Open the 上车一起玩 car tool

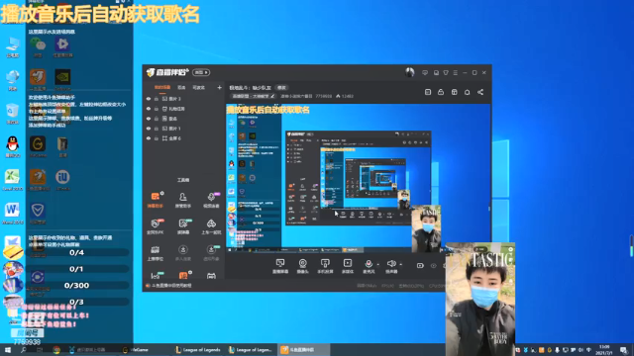tap(211, 226)
